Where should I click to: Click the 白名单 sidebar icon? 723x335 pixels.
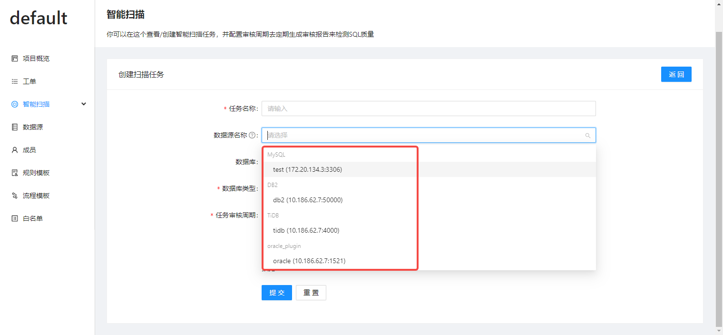point(15,218)
